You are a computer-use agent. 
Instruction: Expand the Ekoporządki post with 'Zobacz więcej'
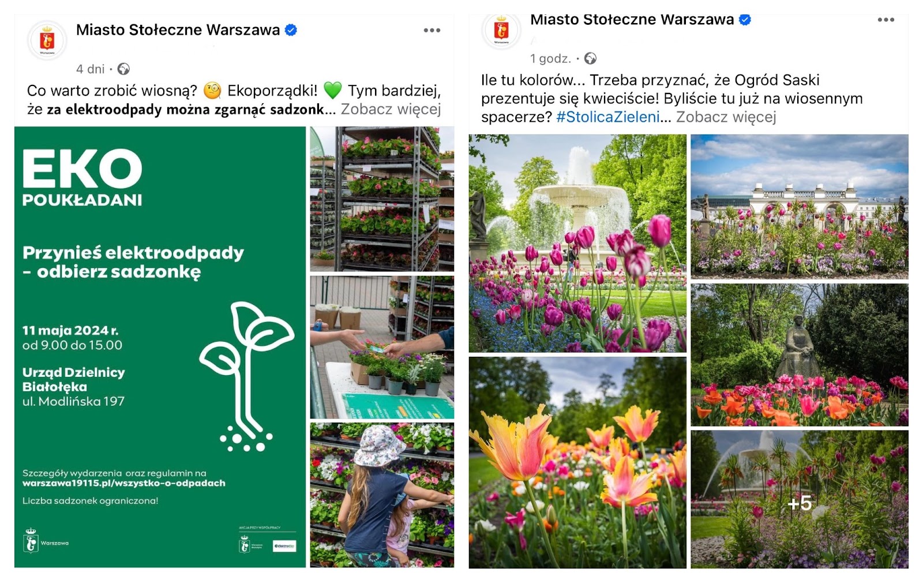[x=391, y=109]
